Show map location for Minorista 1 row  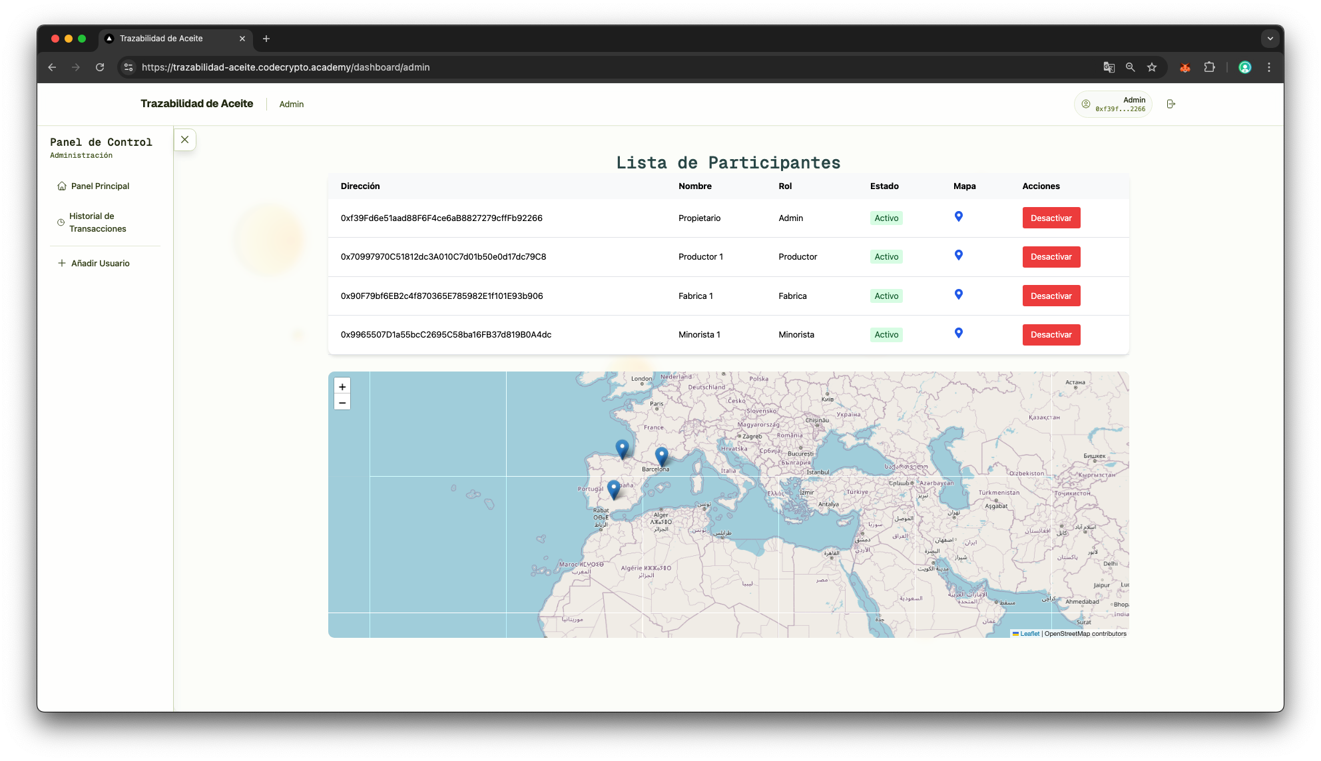click(x=959, y=333)
